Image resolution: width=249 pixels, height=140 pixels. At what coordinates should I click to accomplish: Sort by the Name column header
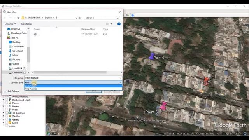(x=37, y=29)
